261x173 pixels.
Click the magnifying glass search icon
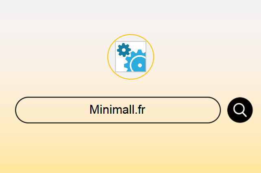tap(240, 110)
